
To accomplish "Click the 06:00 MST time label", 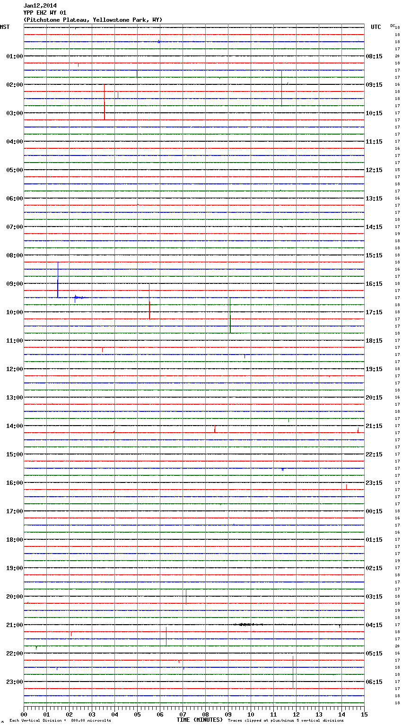I will pyautogui.click(x=14, y=199).
